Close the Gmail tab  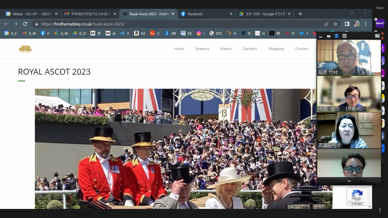115,14
